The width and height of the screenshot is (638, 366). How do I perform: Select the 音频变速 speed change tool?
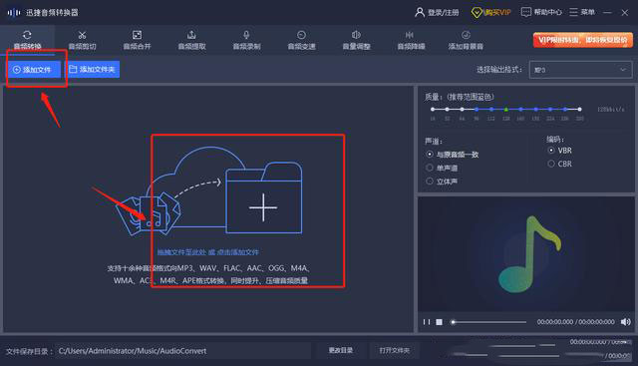301,40
